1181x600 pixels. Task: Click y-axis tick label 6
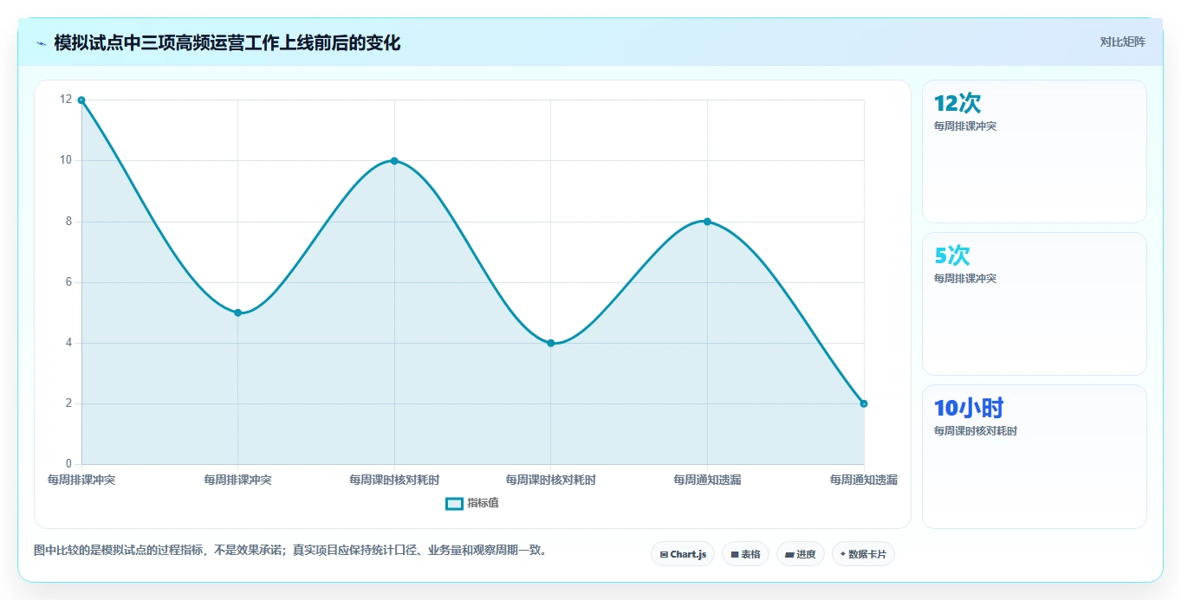point(69,281)
